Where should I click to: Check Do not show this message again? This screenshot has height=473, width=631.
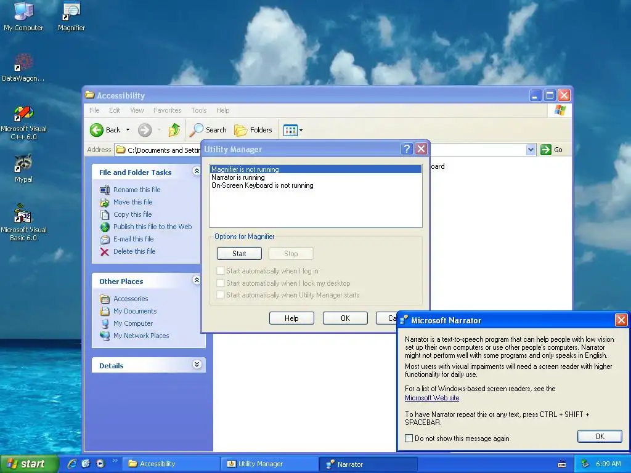coord(409,439)
